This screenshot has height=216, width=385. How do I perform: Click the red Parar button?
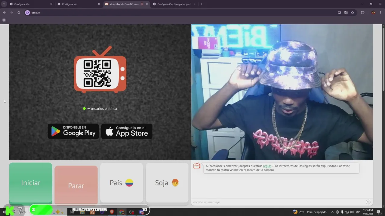(x=76, y=186)
